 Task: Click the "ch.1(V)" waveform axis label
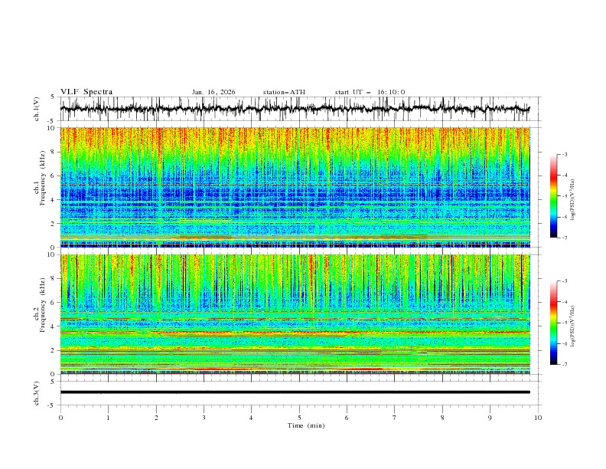tap(37, 109)
